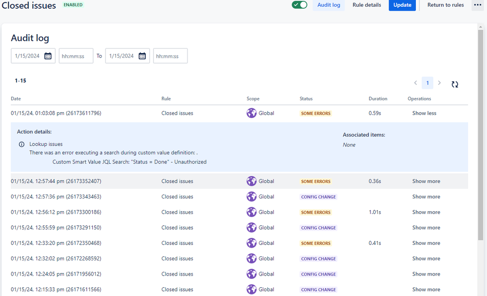
Task: Select page 1 in pagination
Action: point(428,83)
